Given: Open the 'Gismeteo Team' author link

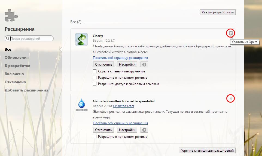Looking at the screenshot, I should 123,106.
